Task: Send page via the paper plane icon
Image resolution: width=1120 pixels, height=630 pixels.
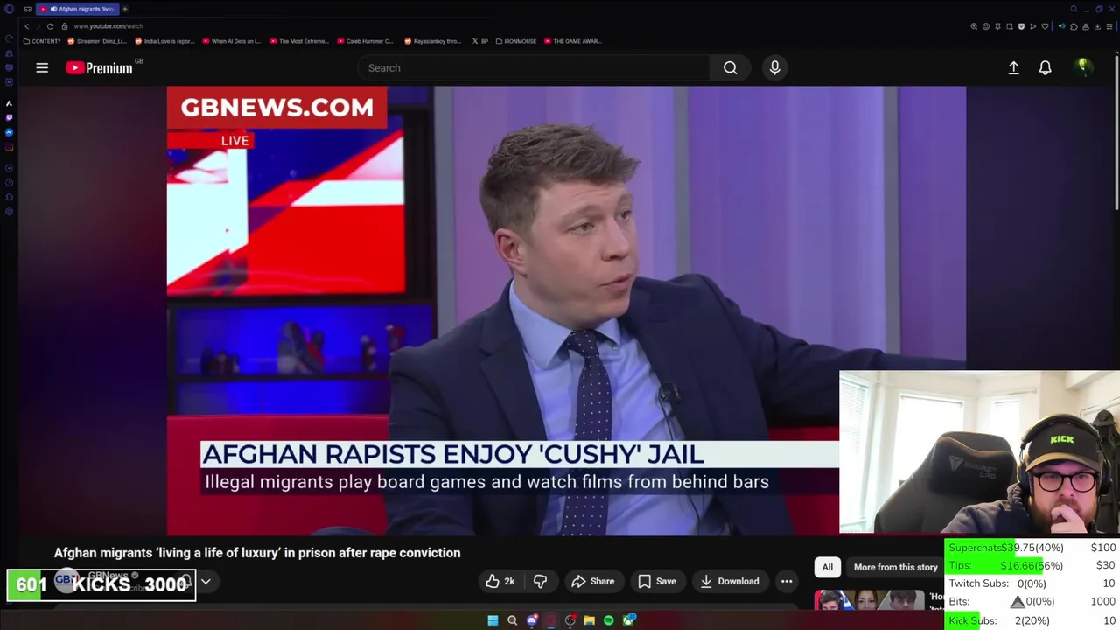Action: [x=1033, y=26]
